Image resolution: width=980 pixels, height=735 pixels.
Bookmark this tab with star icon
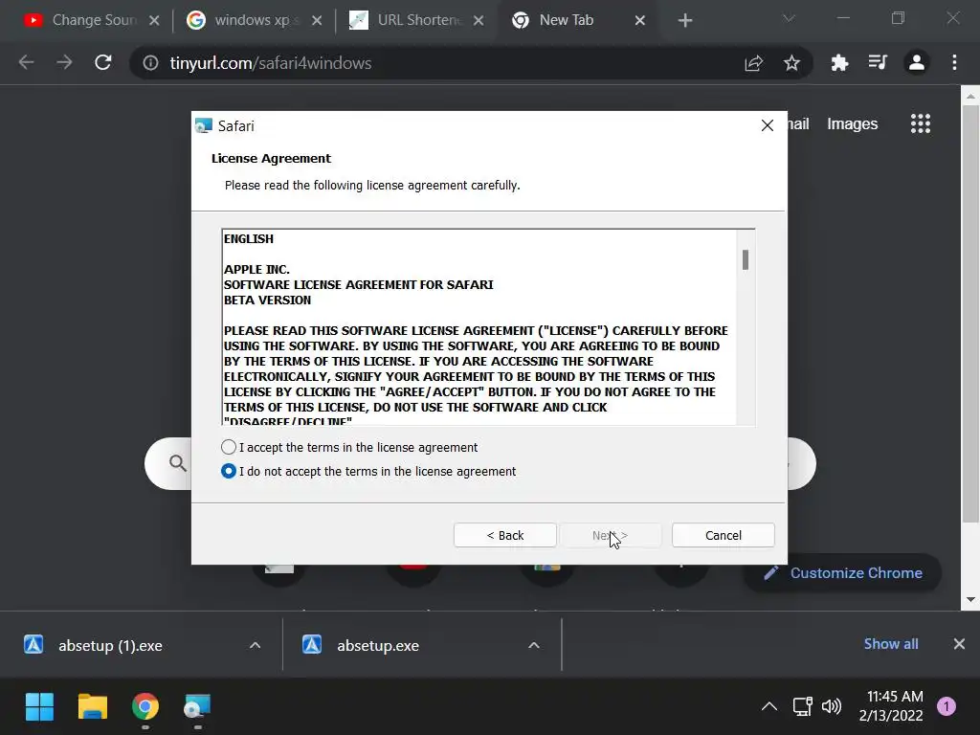(791, 62)
